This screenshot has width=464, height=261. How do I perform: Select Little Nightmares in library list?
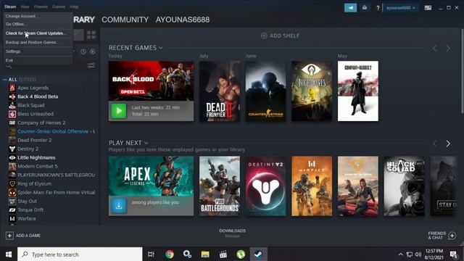click(x=36, y=157)
